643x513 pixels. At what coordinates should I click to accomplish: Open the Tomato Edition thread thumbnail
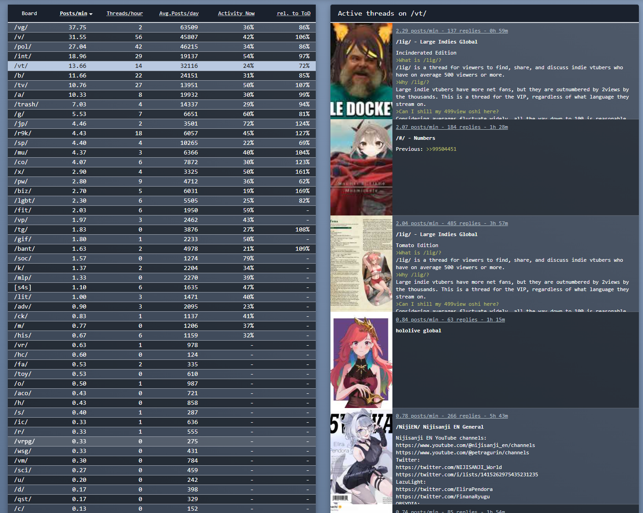point(361,264)
